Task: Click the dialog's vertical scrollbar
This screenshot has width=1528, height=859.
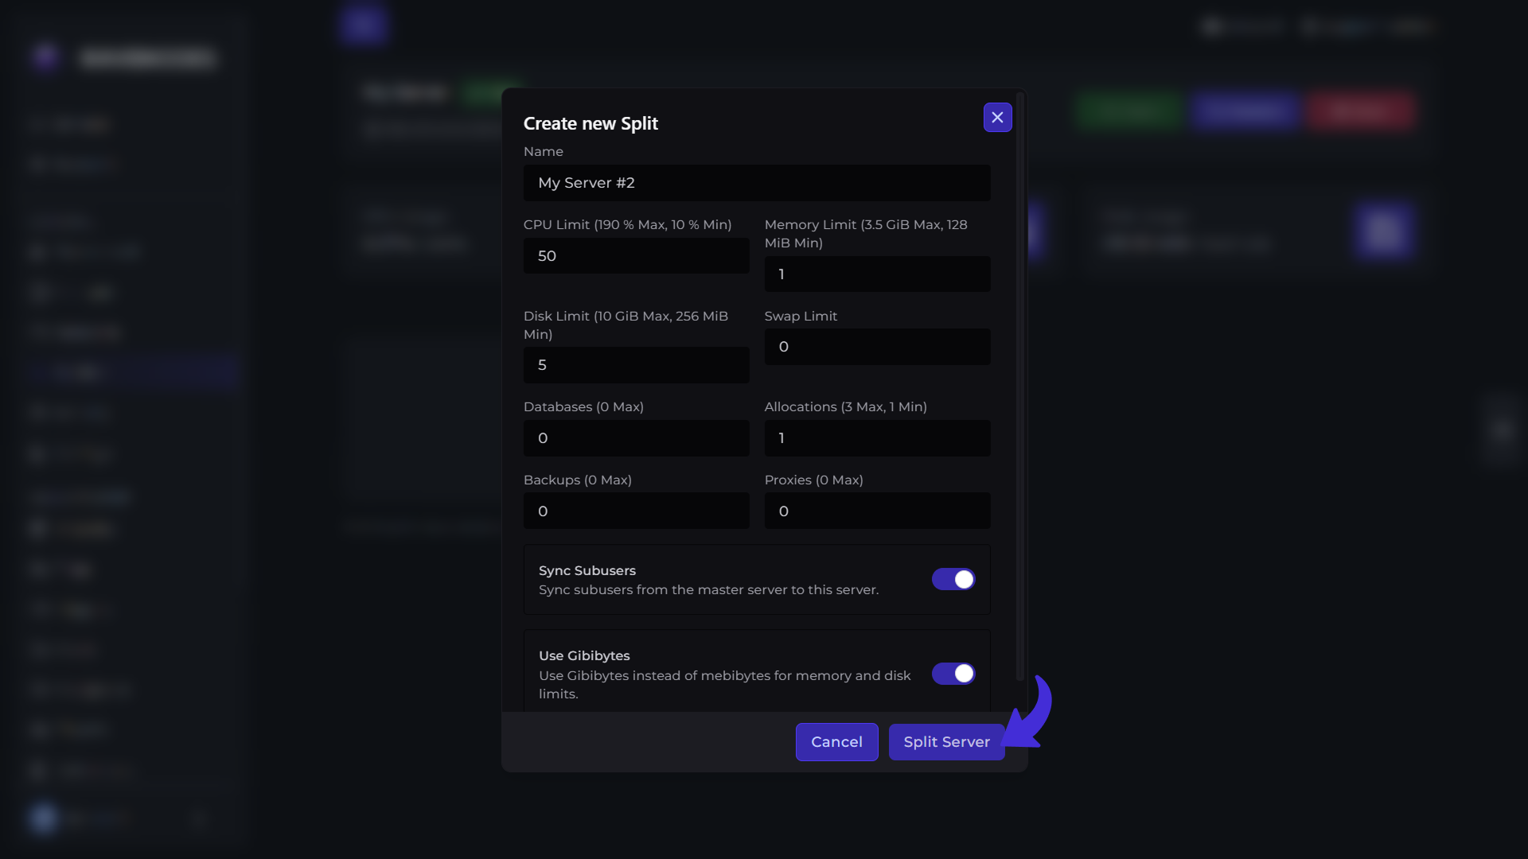Action: click(x=1019, y=387)
